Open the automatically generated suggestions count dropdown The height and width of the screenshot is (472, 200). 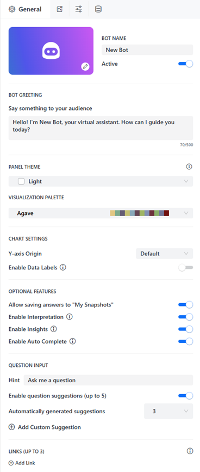pos(168,411)
